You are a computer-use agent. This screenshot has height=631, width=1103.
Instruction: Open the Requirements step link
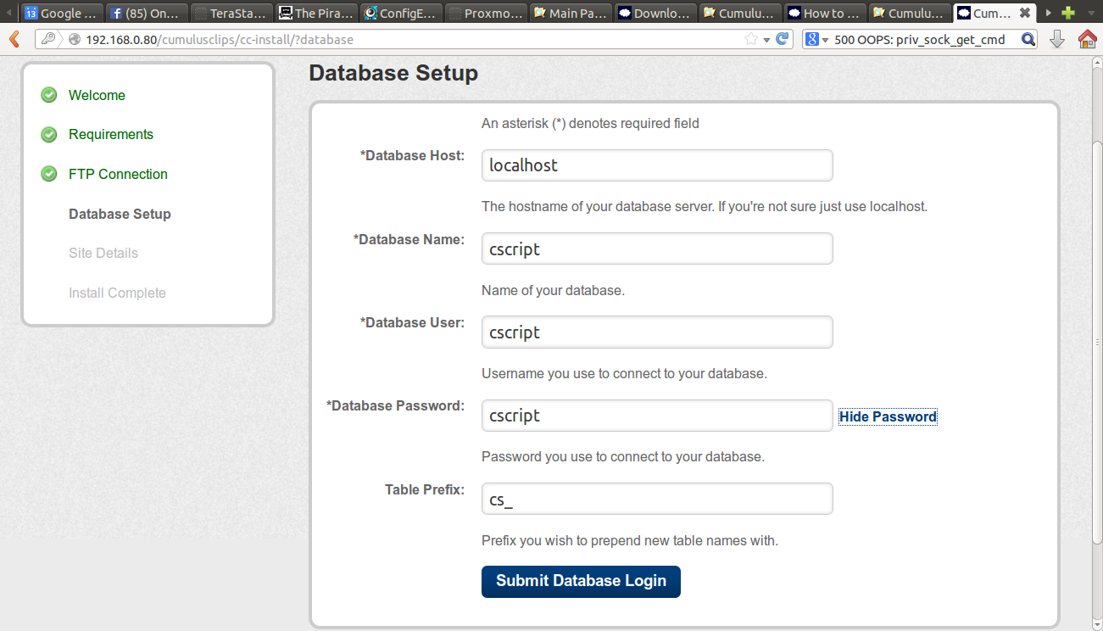pos(111,134)
